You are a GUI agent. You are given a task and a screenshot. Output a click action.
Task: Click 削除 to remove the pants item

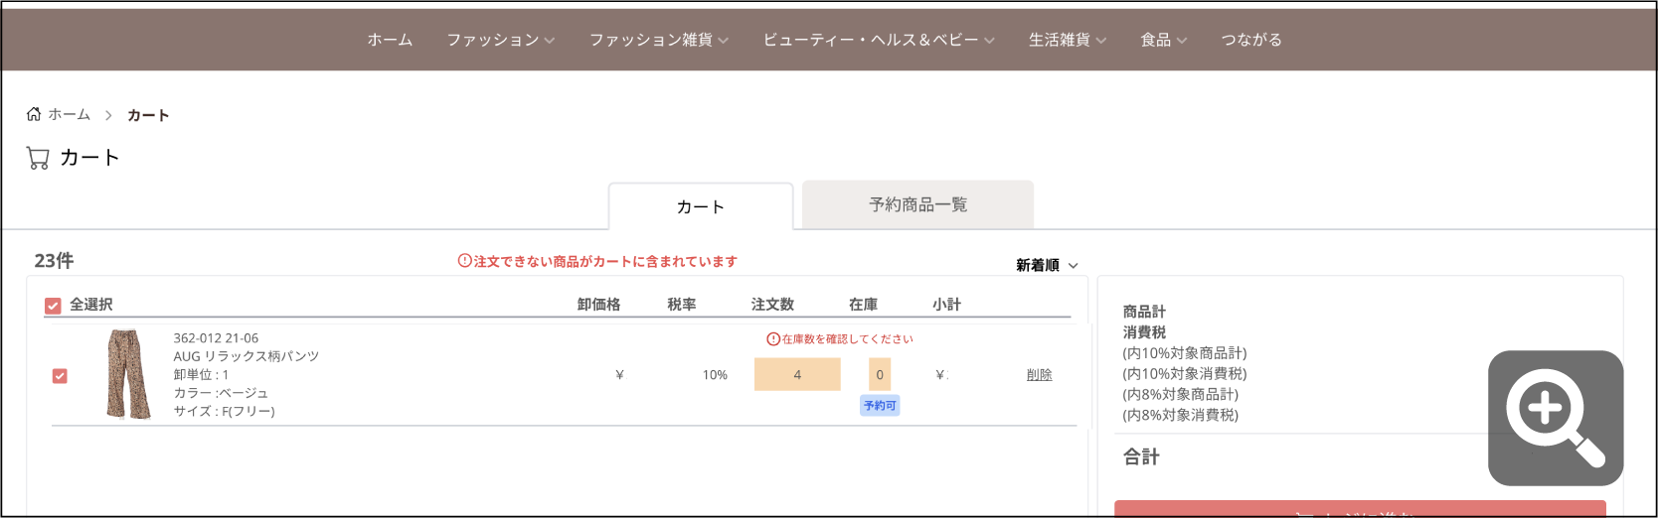[1039, 375]
